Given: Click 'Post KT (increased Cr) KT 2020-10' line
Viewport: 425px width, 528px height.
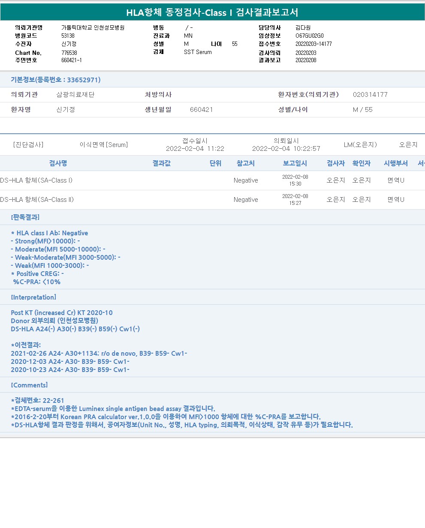Looking at the screenshot, I should (62, 313).
